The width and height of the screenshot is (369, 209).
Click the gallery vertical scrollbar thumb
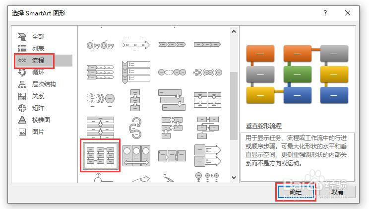coord(234,106)
